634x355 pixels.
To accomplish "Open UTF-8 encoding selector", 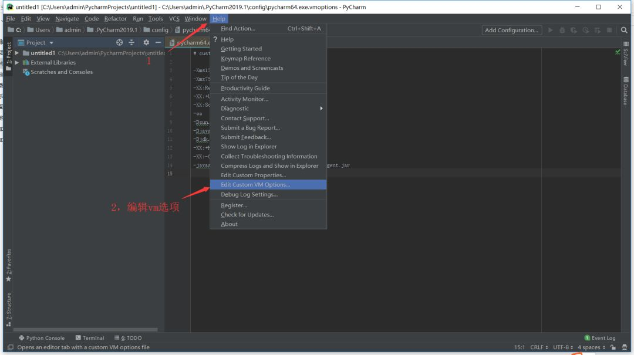I will click(x=563, y=347).
